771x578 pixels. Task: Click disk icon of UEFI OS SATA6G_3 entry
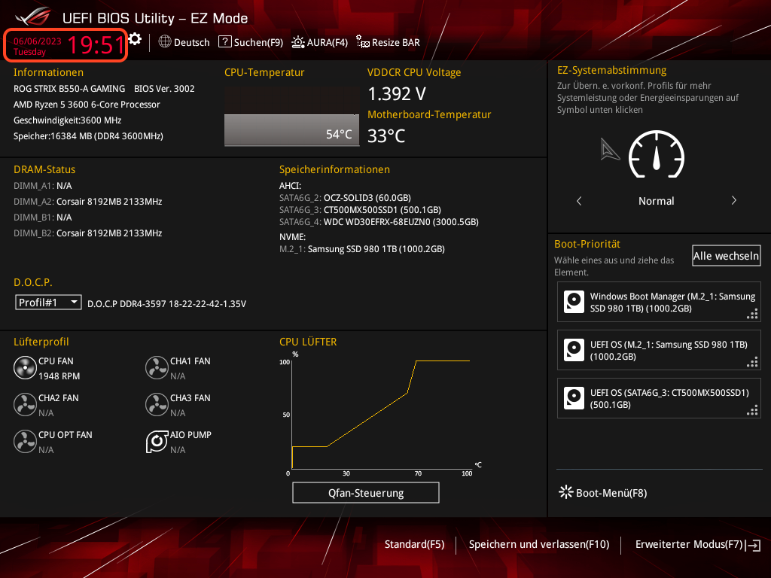pos(574,398)
